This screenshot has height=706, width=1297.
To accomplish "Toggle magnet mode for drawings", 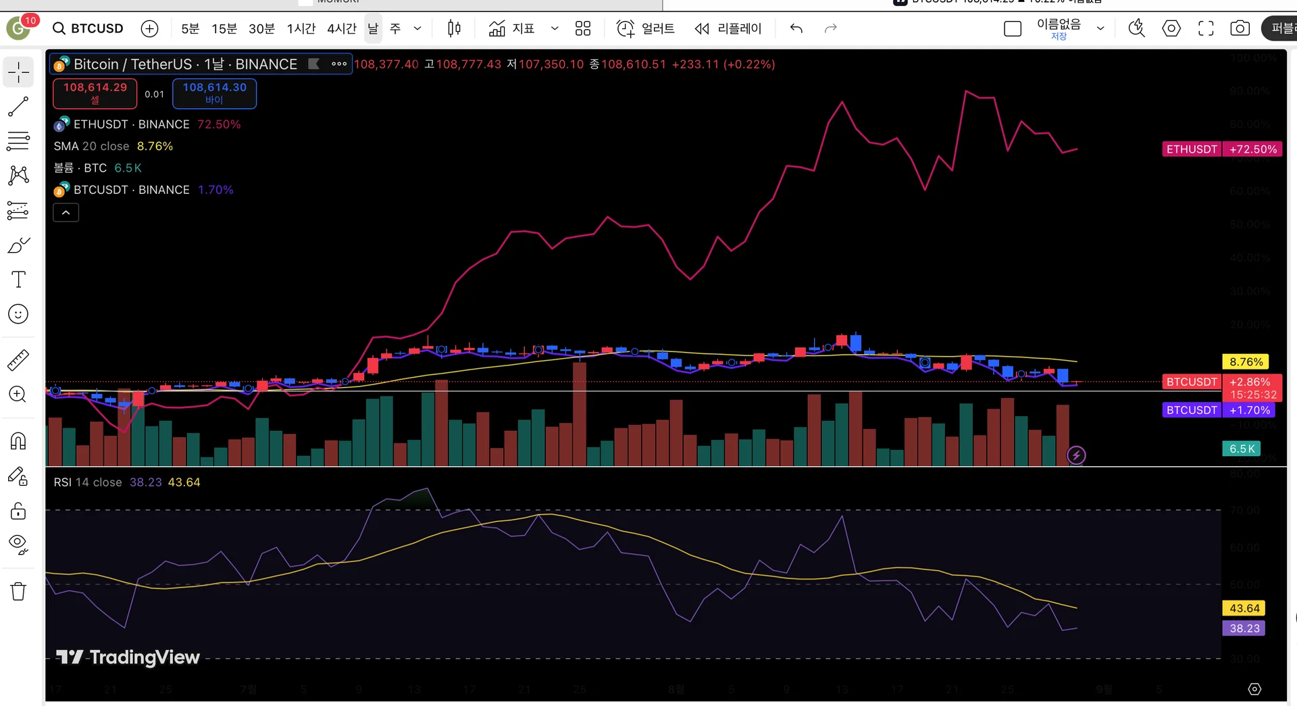I will [x=18, y=441].
